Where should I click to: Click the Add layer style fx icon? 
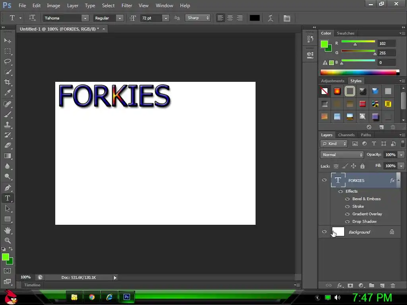coord(340,285)
